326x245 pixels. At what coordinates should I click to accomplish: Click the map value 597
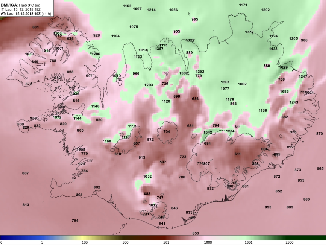163,162
